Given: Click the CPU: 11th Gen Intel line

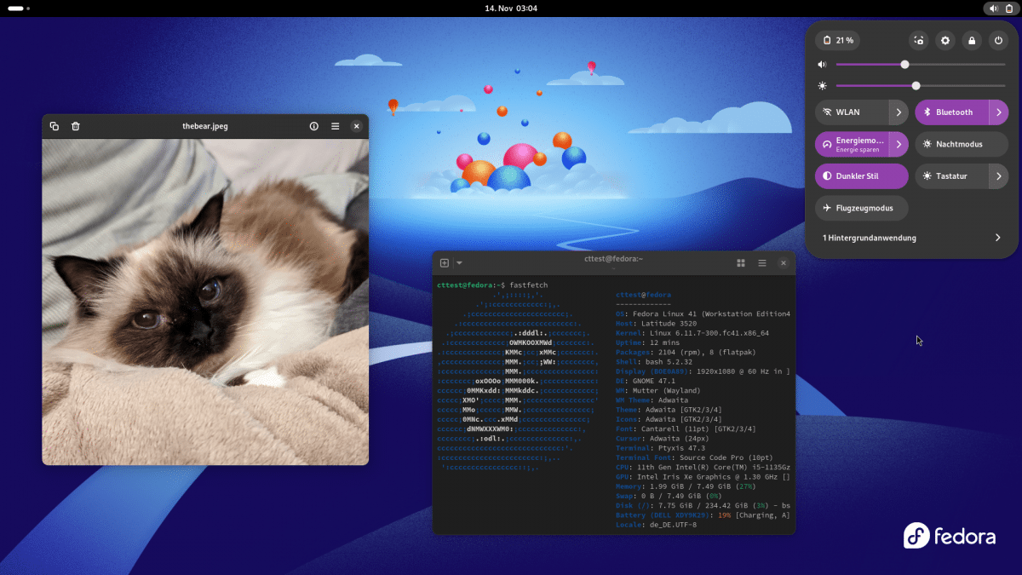Looking at the screenshot, I should pos(703,468).
